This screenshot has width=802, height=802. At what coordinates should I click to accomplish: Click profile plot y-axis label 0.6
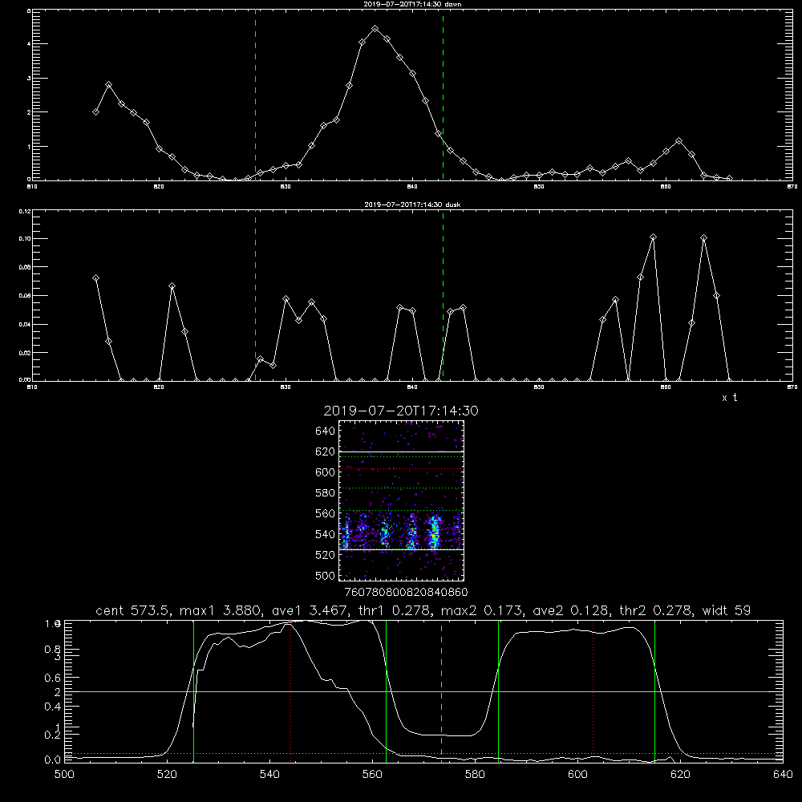53,678
